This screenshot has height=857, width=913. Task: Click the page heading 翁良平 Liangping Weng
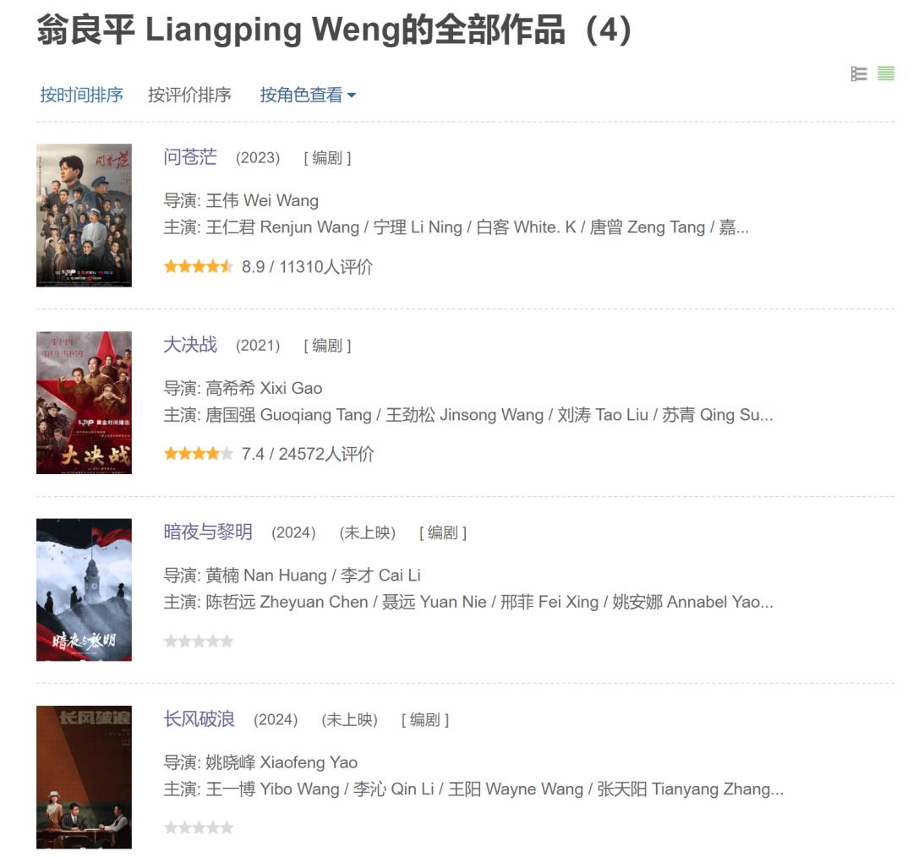pyautogui.click(x=219, y=30)
